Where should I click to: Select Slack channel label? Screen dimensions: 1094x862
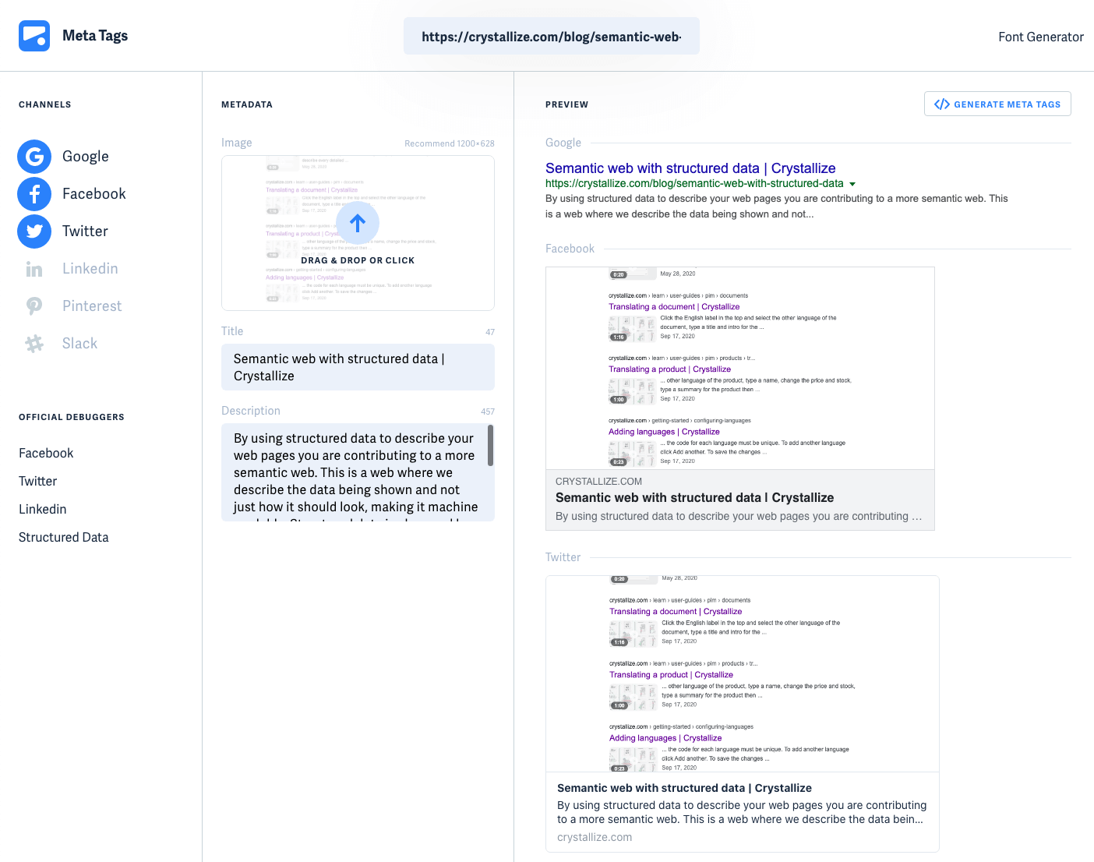tap(79, 344)
